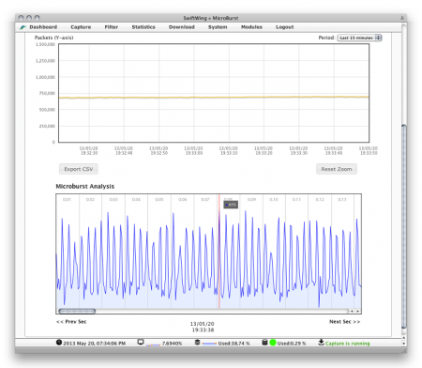Screen dimensions: 422x368
Task: Open the Modules menu
Action: pyautogui.click(x=251, y=27)
